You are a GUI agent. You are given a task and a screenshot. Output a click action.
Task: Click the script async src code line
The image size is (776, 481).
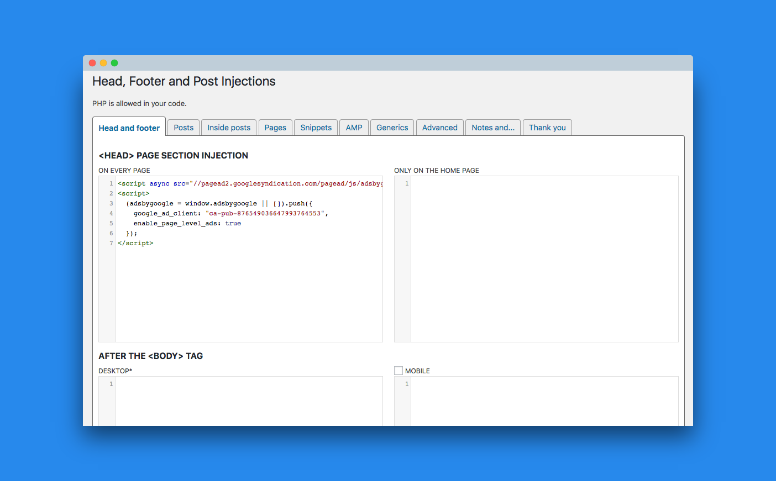250,183
